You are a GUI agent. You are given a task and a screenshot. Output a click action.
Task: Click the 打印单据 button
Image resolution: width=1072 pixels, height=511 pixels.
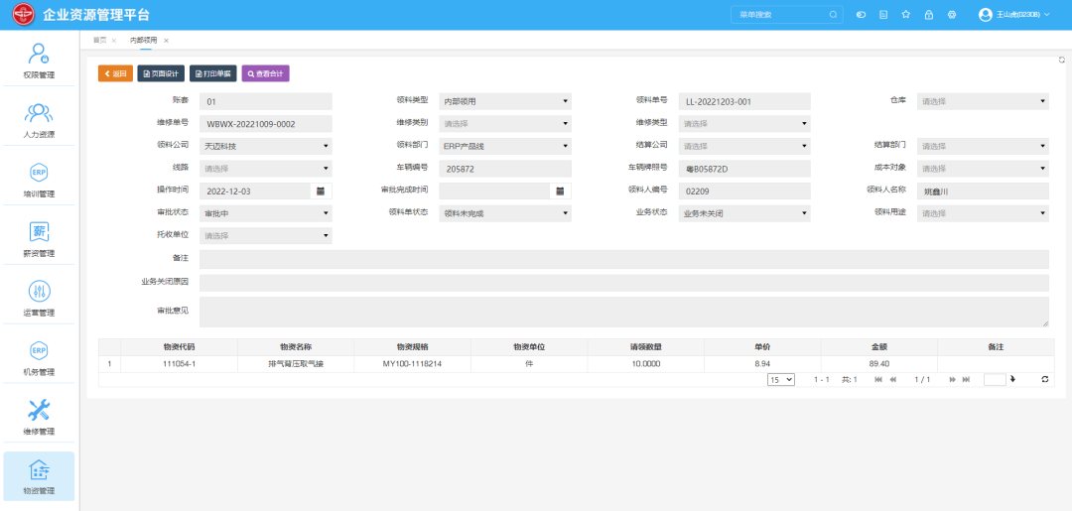click(x=212, y=73)
